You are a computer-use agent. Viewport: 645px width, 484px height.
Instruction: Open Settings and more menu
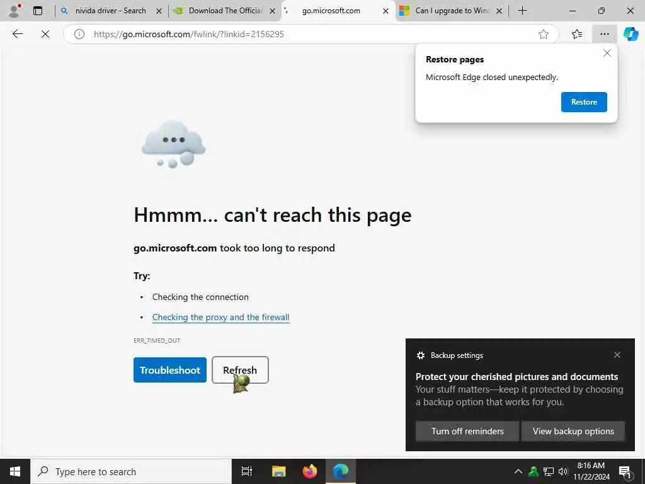(x=604, y=34)
